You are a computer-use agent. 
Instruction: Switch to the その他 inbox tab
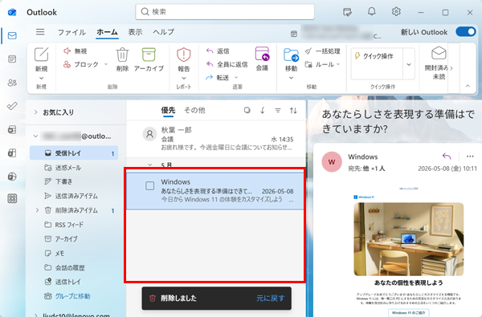194,110
